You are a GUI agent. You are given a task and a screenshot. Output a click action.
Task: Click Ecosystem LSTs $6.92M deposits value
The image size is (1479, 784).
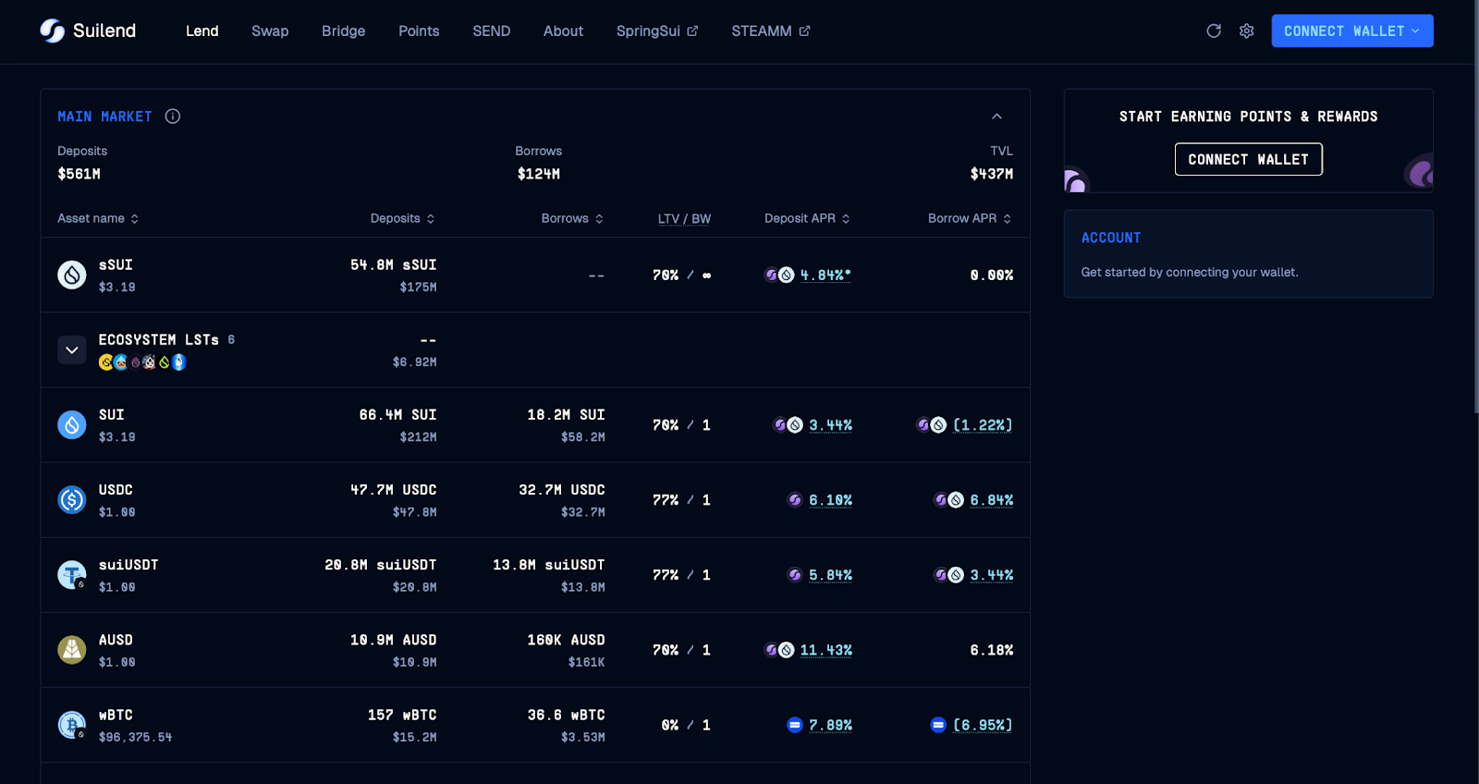click(414, 362)
